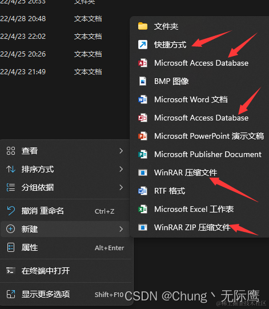Viewport: 269px width, 309px height.
Task: Click the yellow folder icon for 文件夹
Action: [143, 26]
